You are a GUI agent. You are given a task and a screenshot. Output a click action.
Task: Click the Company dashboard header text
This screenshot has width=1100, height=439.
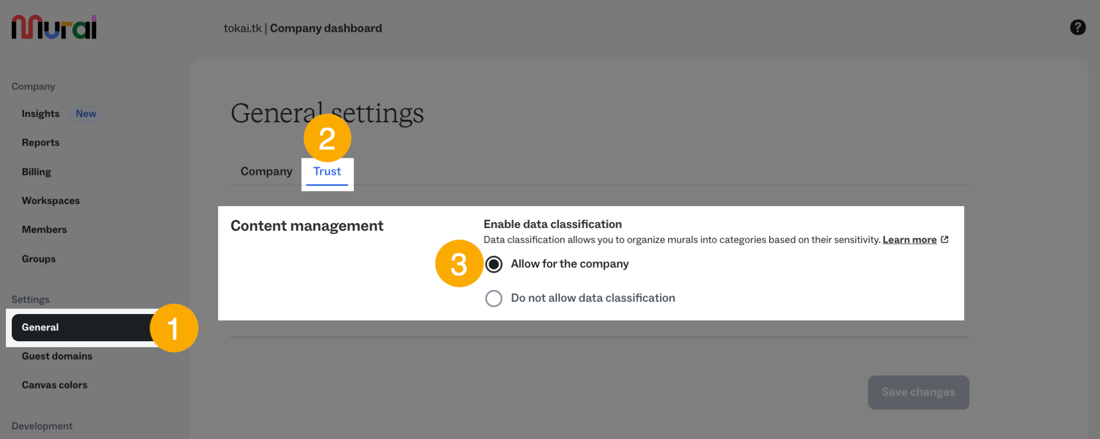click(326, 28)
